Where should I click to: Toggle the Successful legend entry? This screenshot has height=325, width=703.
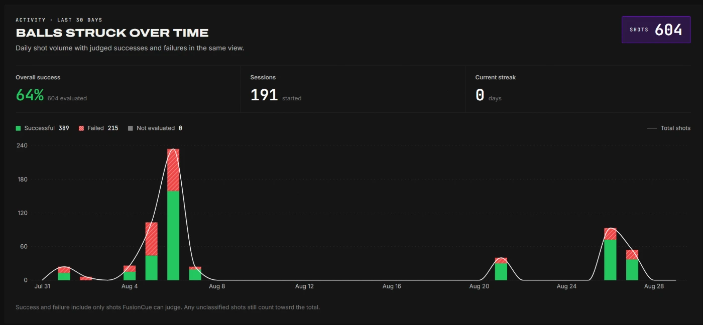pos(43,128)
